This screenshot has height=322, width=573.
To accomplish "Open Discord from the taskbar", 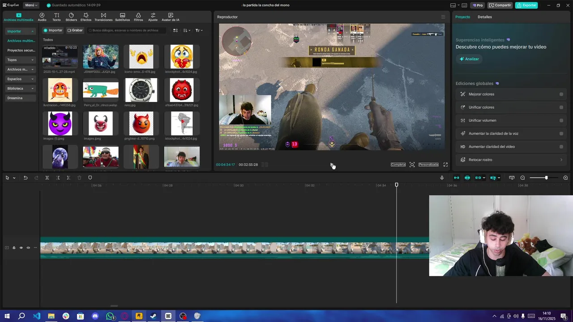I will [95, 316].
